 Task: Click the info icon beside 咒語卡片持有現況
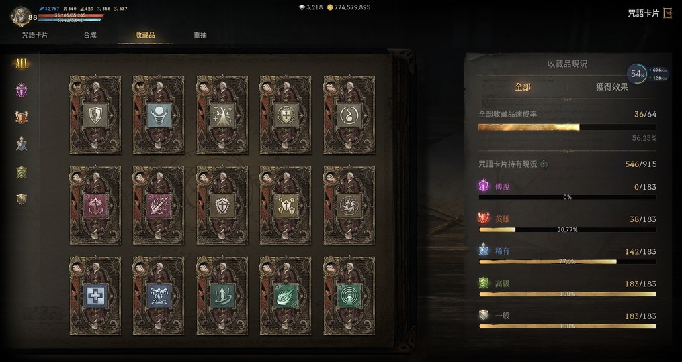(544, 164)
